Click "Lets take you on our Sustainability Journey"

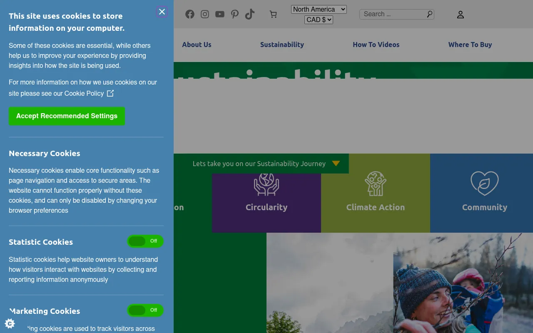(x=259, y=164)
